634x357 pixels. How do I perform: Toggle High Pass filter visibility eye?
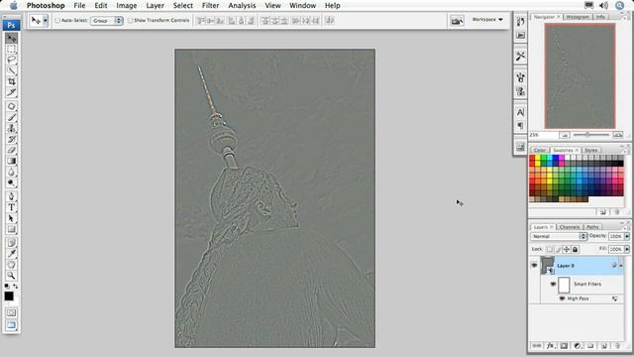point(562,298)
